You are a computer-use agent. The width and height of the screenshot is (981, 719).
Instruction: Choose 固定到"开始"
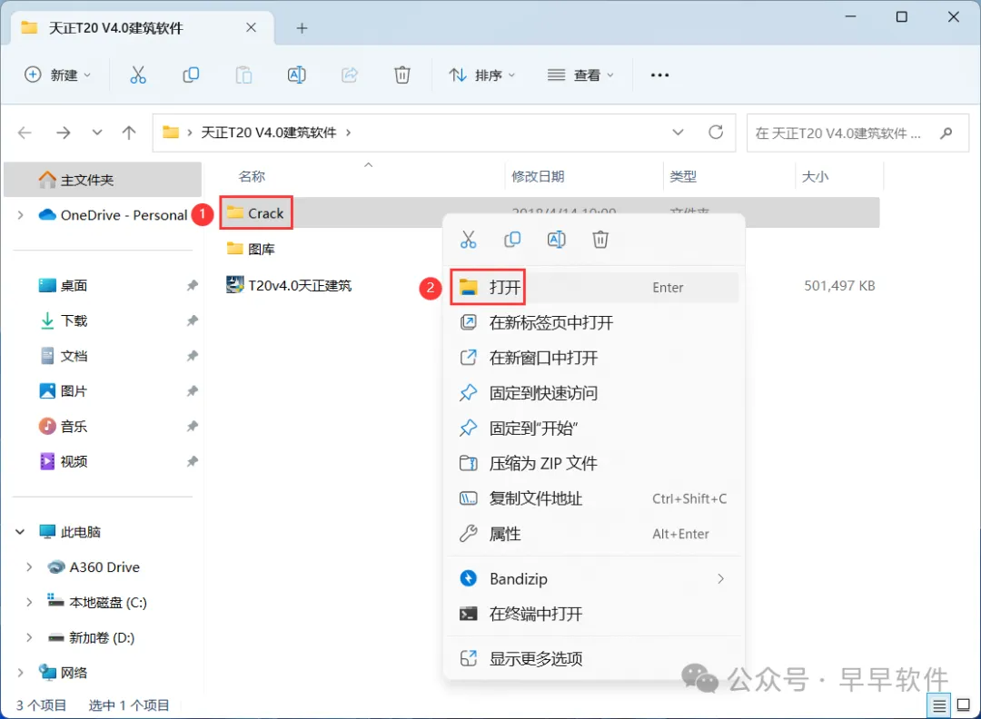point(594,428)
